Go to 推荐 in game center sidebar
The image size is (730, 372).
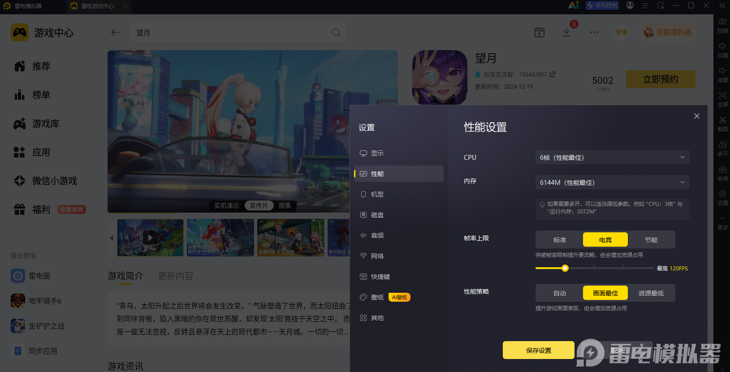point(32,66)
